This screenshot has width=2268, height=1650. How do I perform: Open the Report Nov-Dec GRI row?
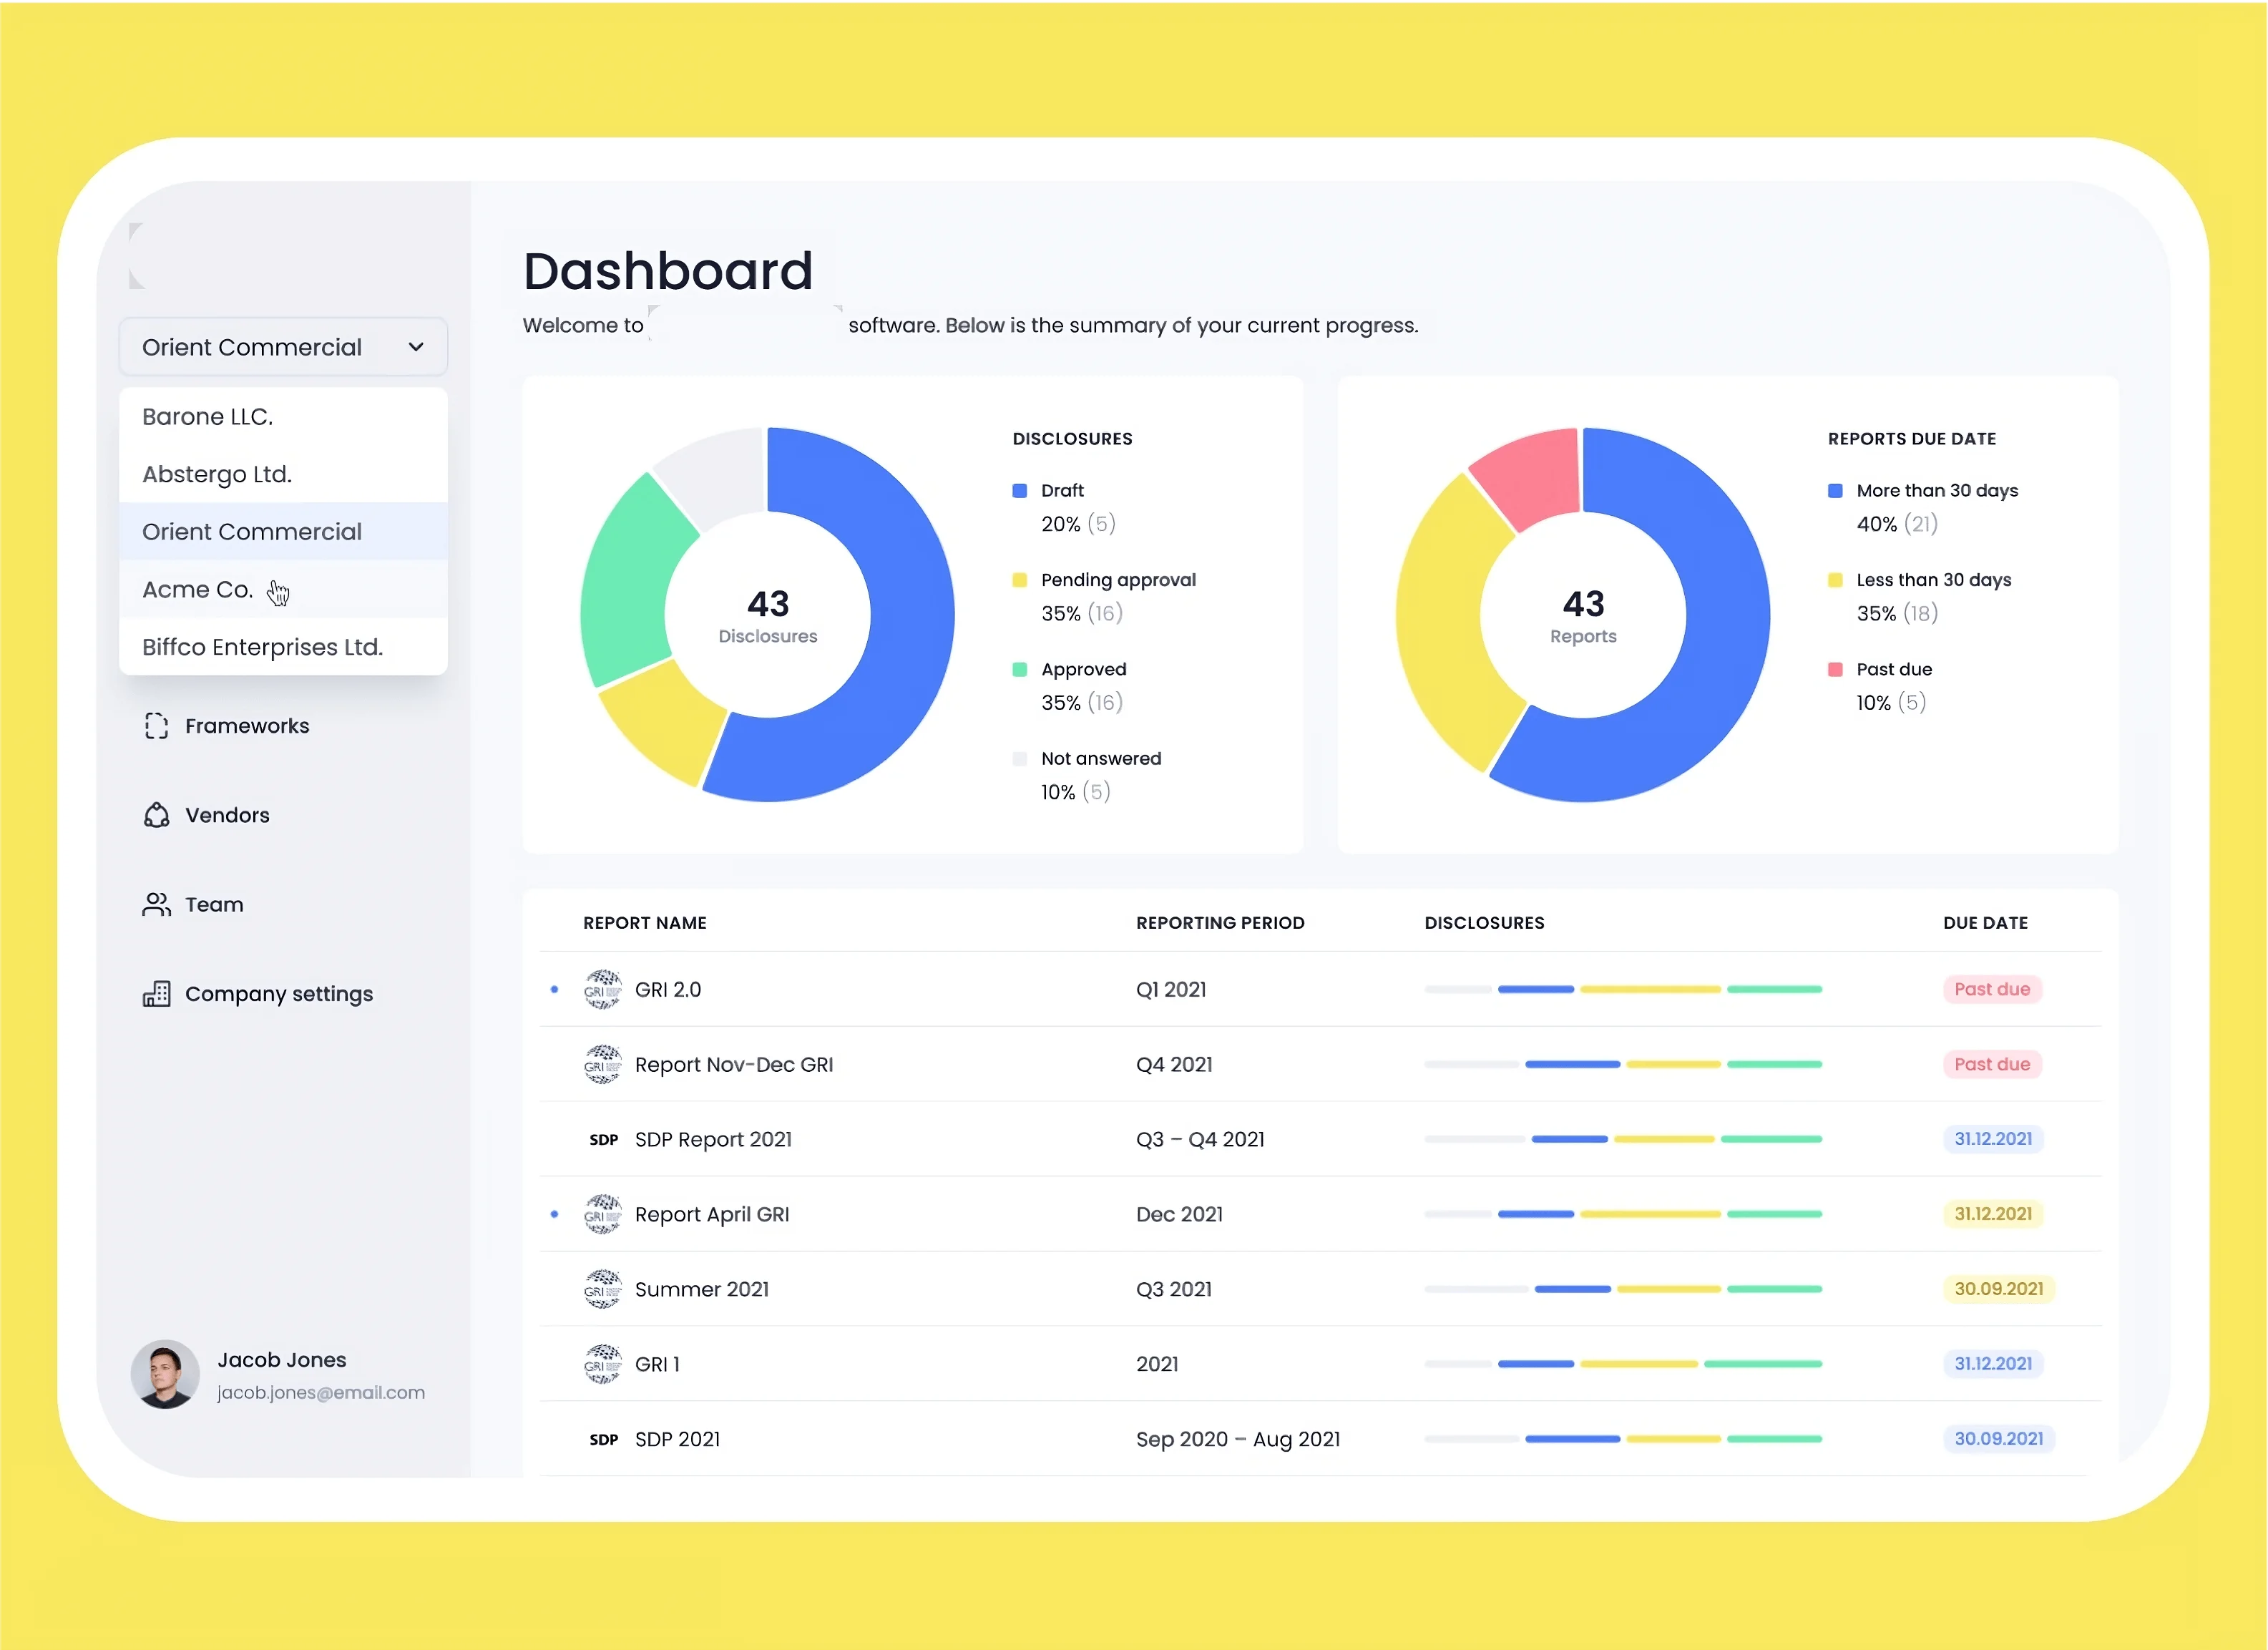coord(733,1065)
